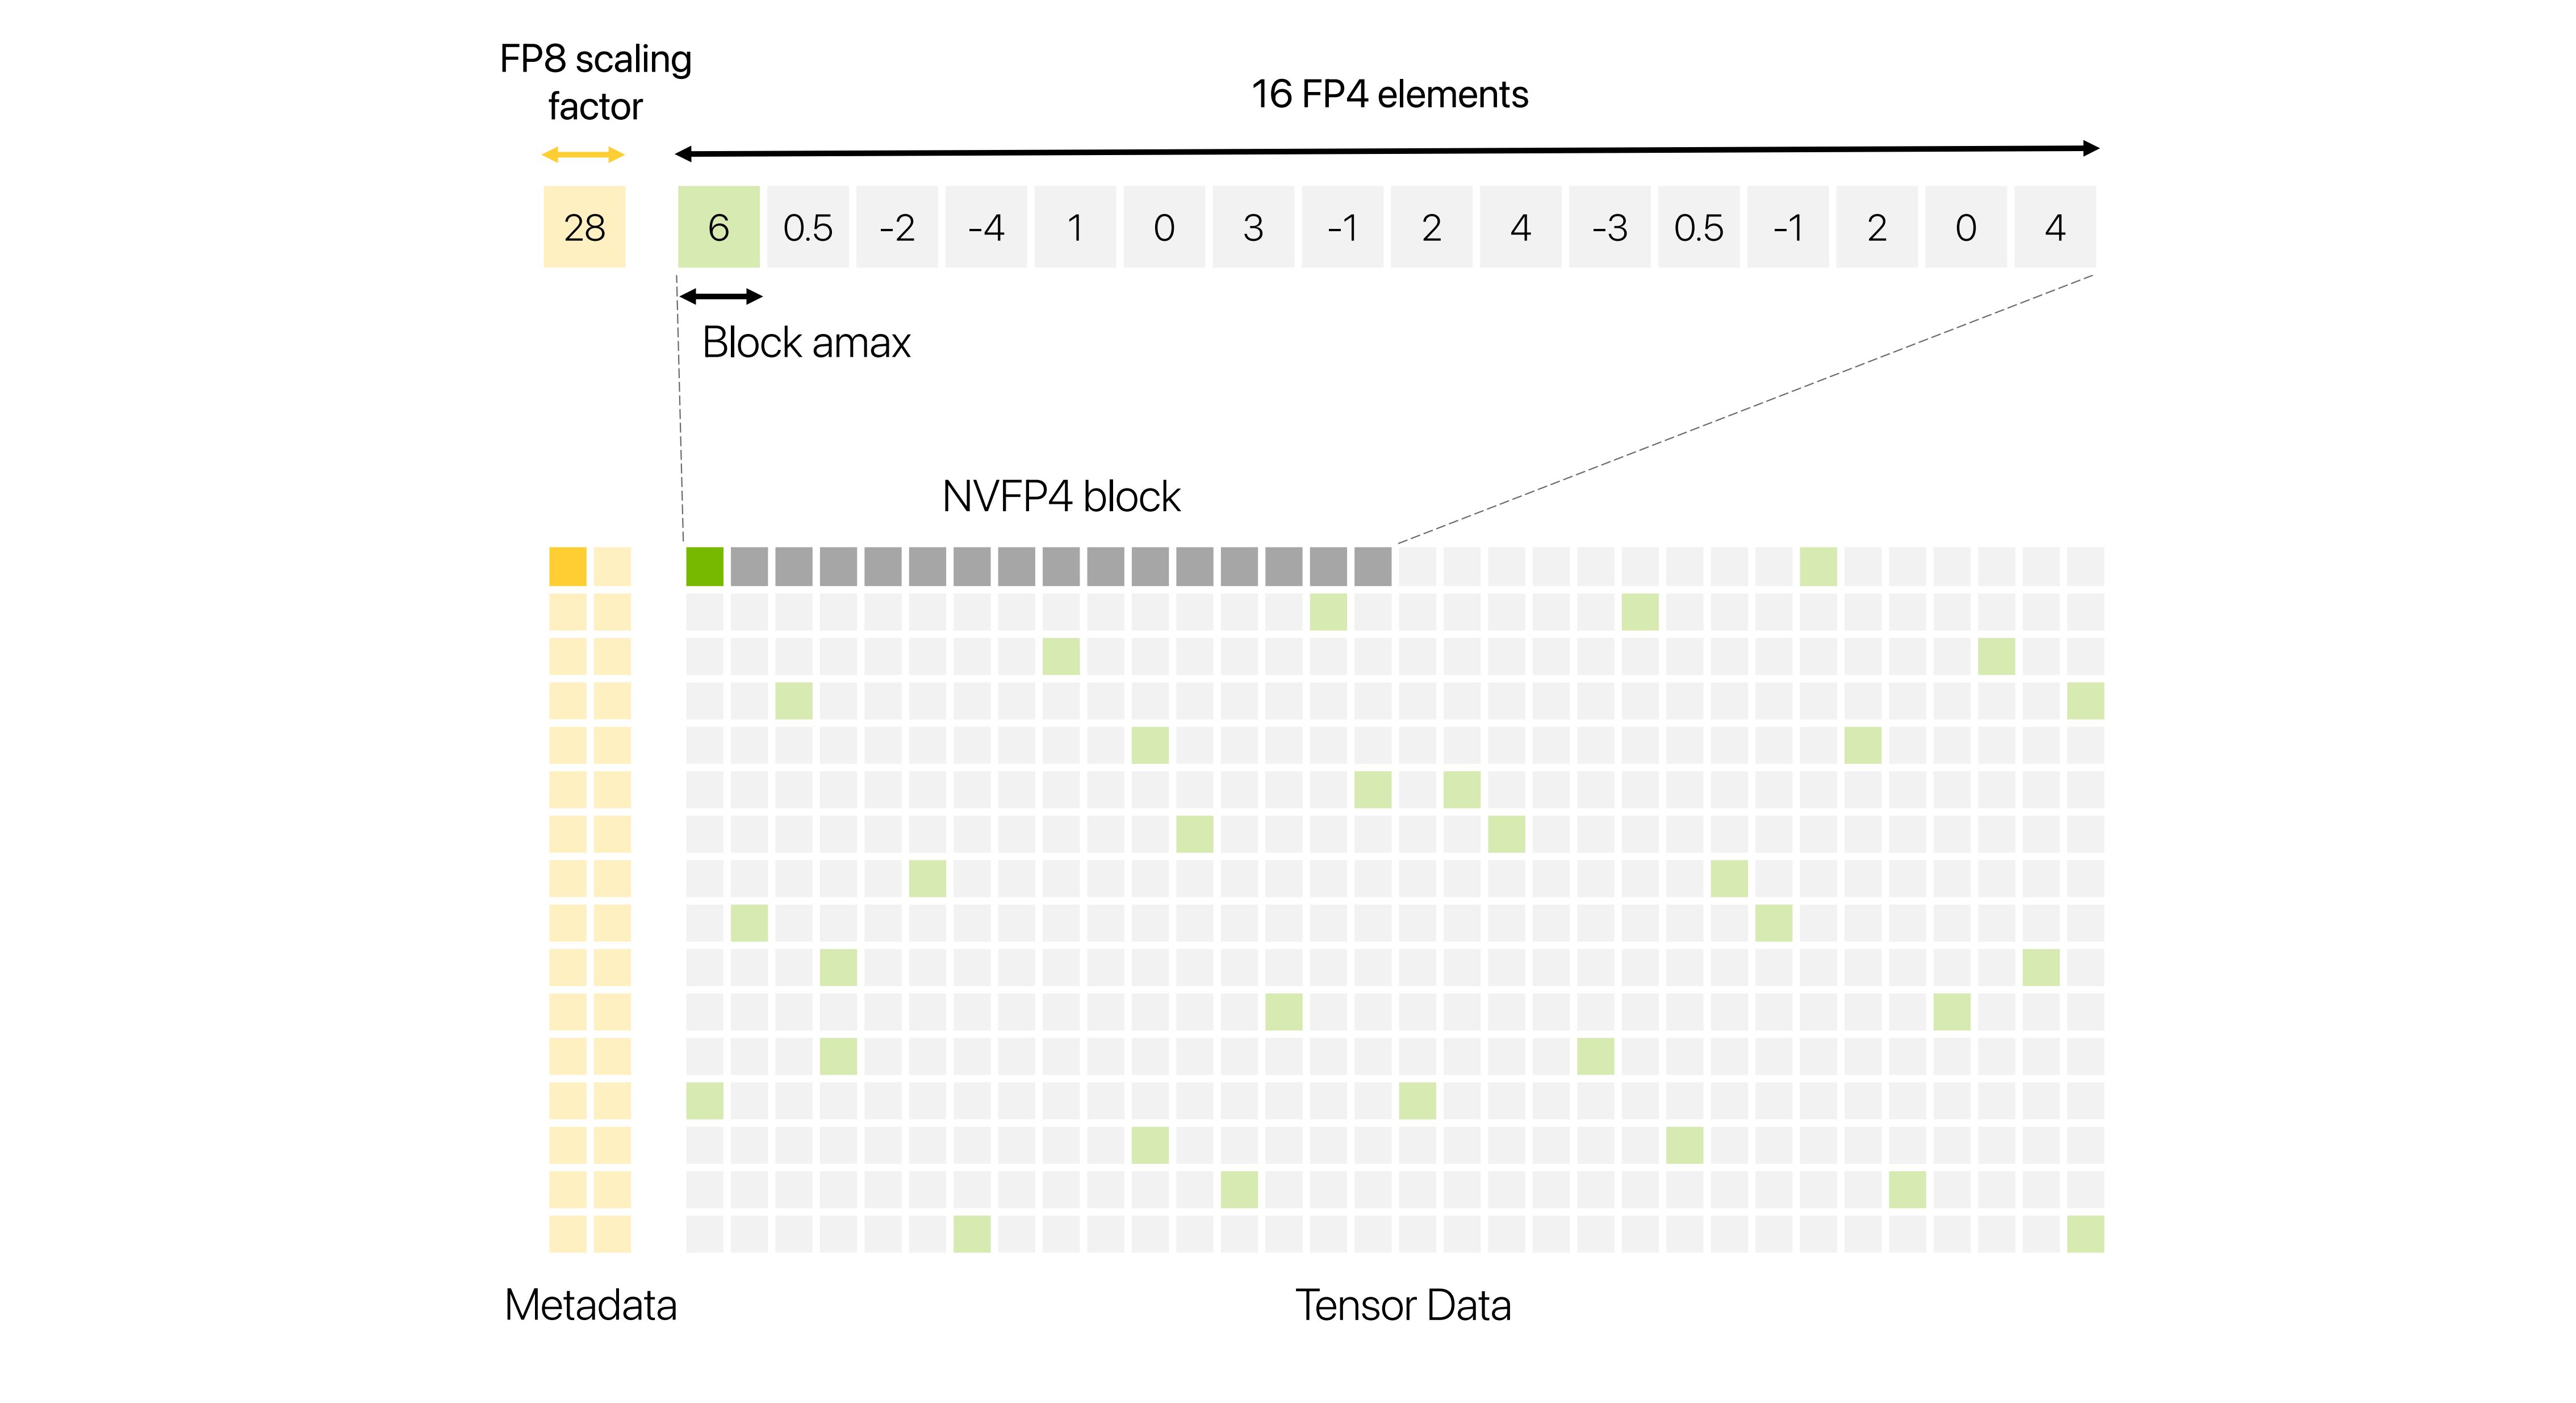The height and width of the screenshot is (1403, 2576).
Task: Click the yellow cell containing 28
Action: click(x=584, y=227)
